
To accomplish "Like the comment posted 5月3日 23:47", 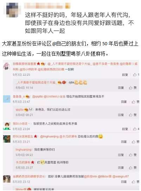I will [135, 102].
